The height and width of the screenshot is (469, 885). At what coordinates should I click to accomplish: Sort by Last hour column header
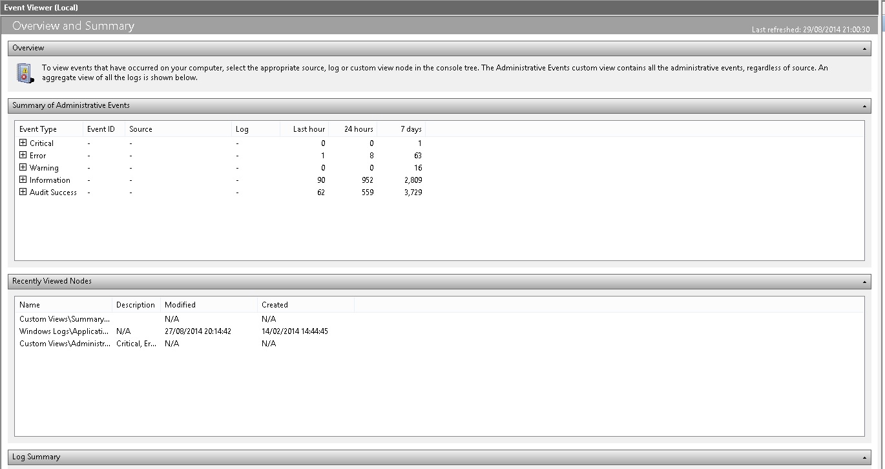click(x=304, y=129)
